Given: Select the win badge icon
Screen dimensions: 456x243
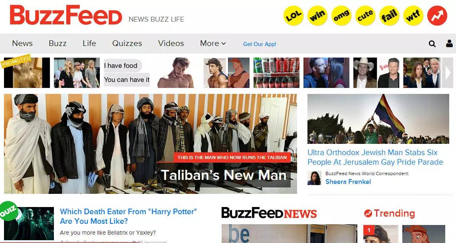Looking at the screenshot, I should click(317, 16).
